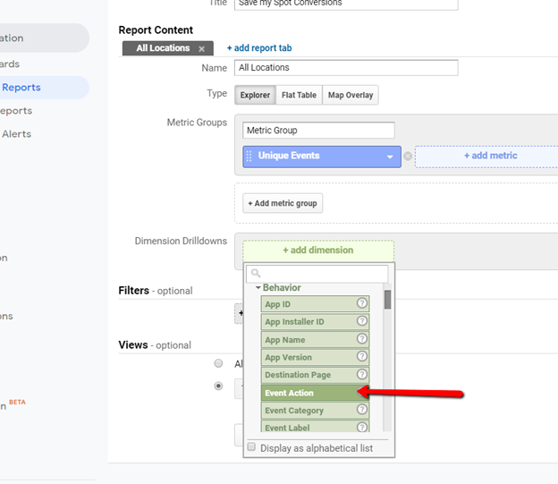Choose the App Installer ID dimension
This screenshot has width=558, height=484.
pos(315,322)
